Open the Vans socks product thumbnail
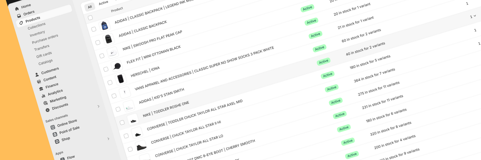481x160 pixels. point(124,92)
